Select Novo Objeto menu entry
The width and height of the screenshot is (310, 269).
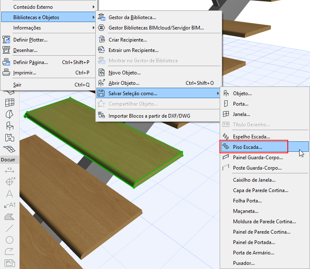[158, 73]
